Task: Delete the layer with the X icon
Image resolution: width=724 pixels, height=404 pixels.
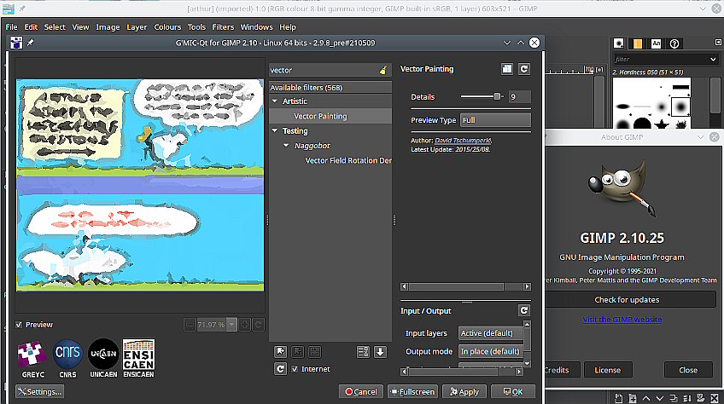Action: click(x=715, y=398)
